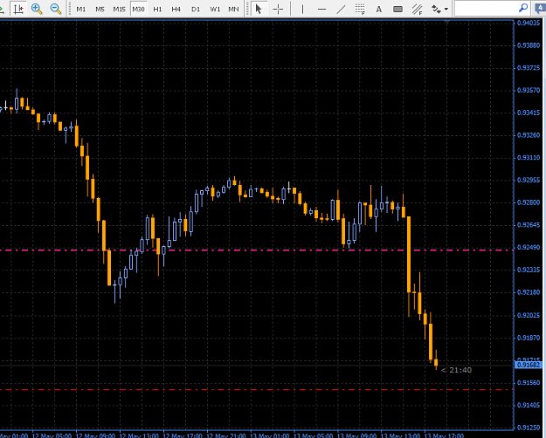The height and width of the screenshot is (438, 546).
Task: Select the Fibonacci retracement tool
Action: [x=360, y=9]
